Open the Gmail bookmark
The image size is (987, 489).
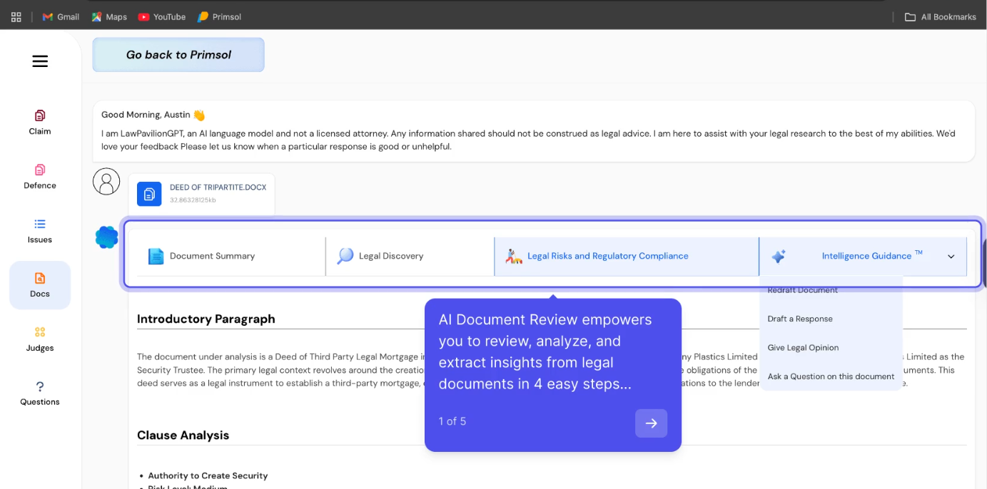tap(61, 16)
